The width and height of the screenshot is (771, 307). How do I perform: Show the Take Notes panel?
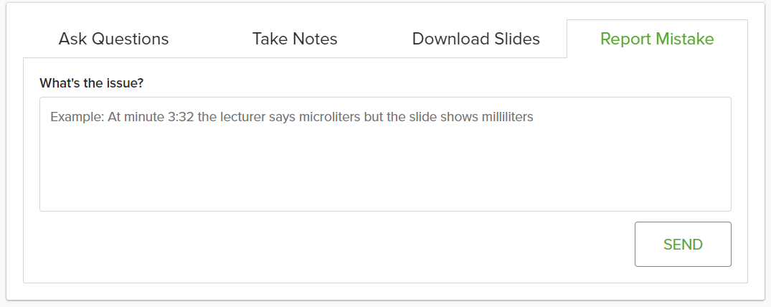295,39
